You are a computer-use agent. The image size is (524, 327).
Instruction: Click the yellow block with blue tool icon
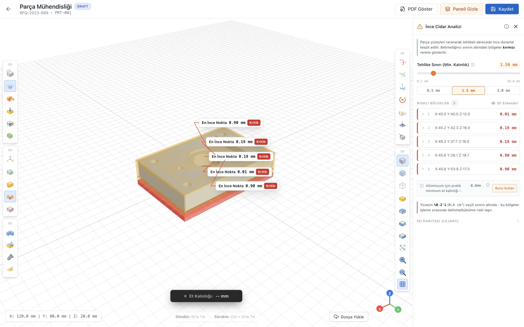coord(10,245)
